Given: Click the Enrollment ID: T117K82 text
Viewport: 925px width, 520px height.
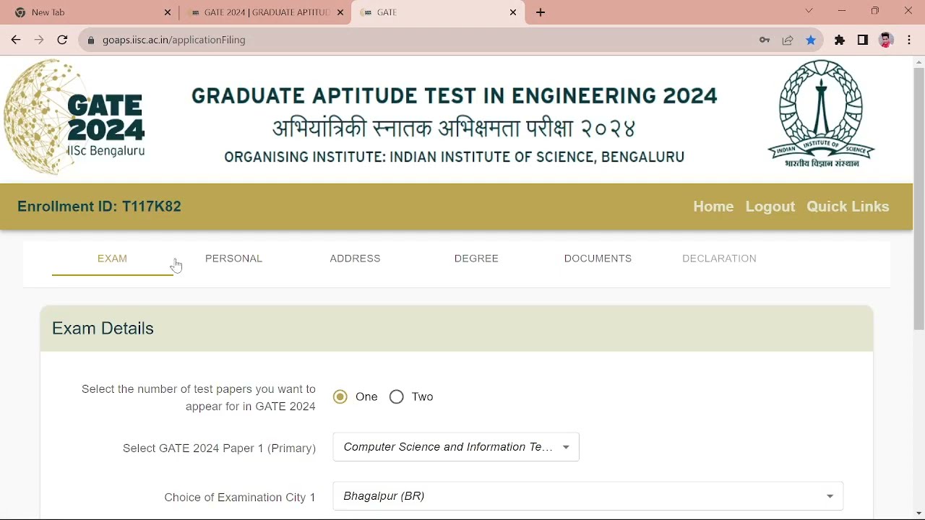Looking at the screenshot, I should tap(99, 207).
